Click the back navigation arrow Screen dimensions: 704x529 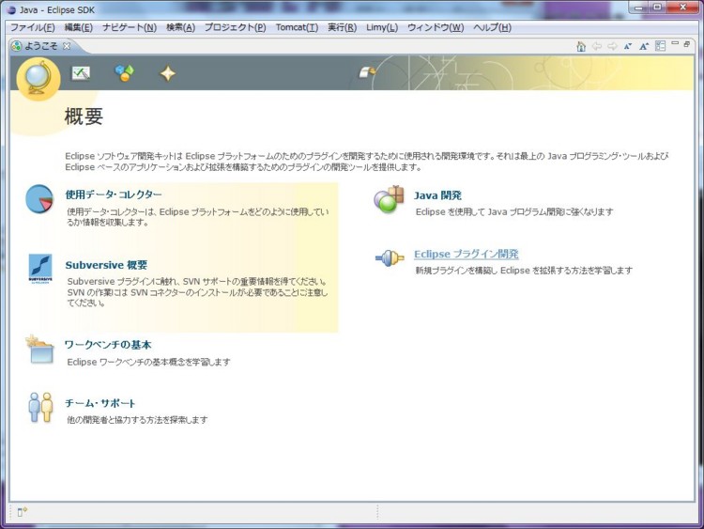(597, 46)
